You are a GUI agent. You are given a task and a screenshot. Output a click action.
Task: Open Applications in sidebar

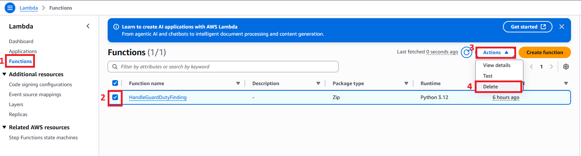coord(23,51)
